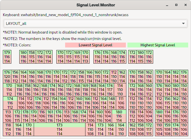Pick the key showing 161/116/116
The image size is (191, 139).
coord(50,116)
